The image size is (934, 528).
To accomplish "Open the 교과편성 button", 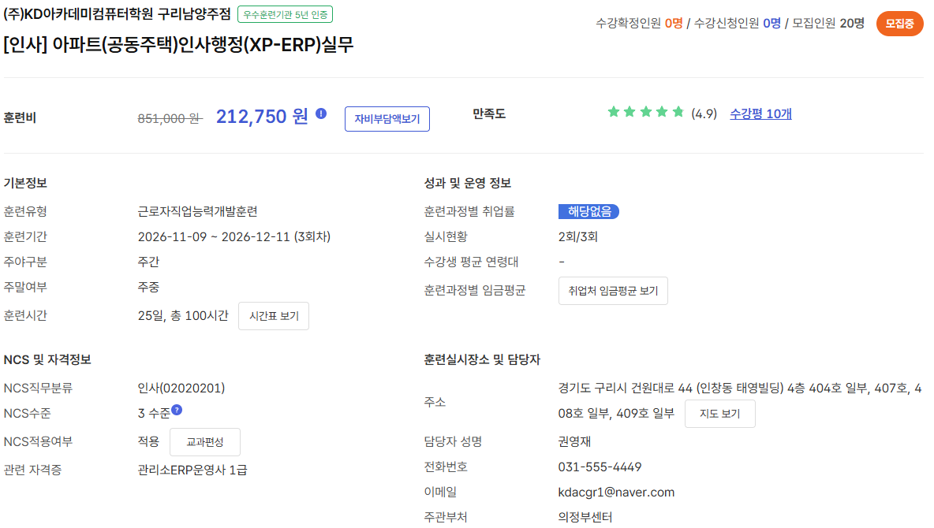I will (205, 441).
